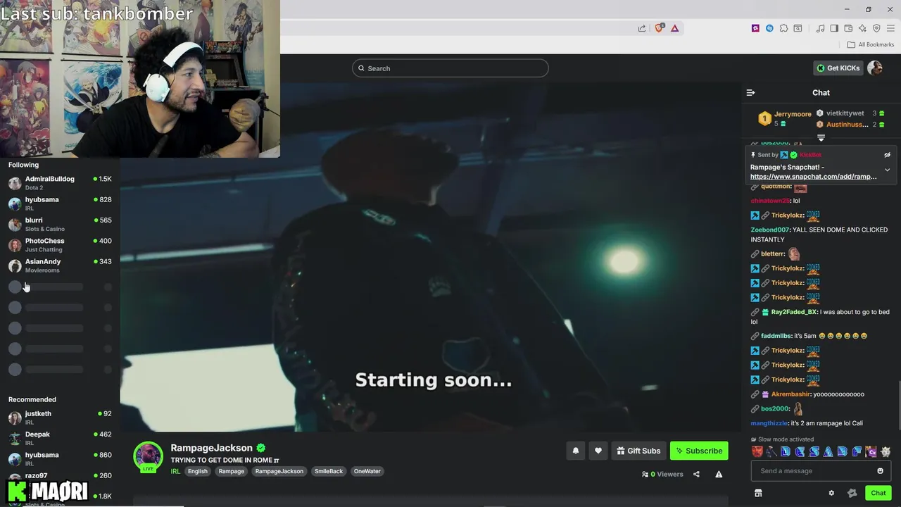
Task: Click the Brave Shields lion icon
Action: [660, 28]
